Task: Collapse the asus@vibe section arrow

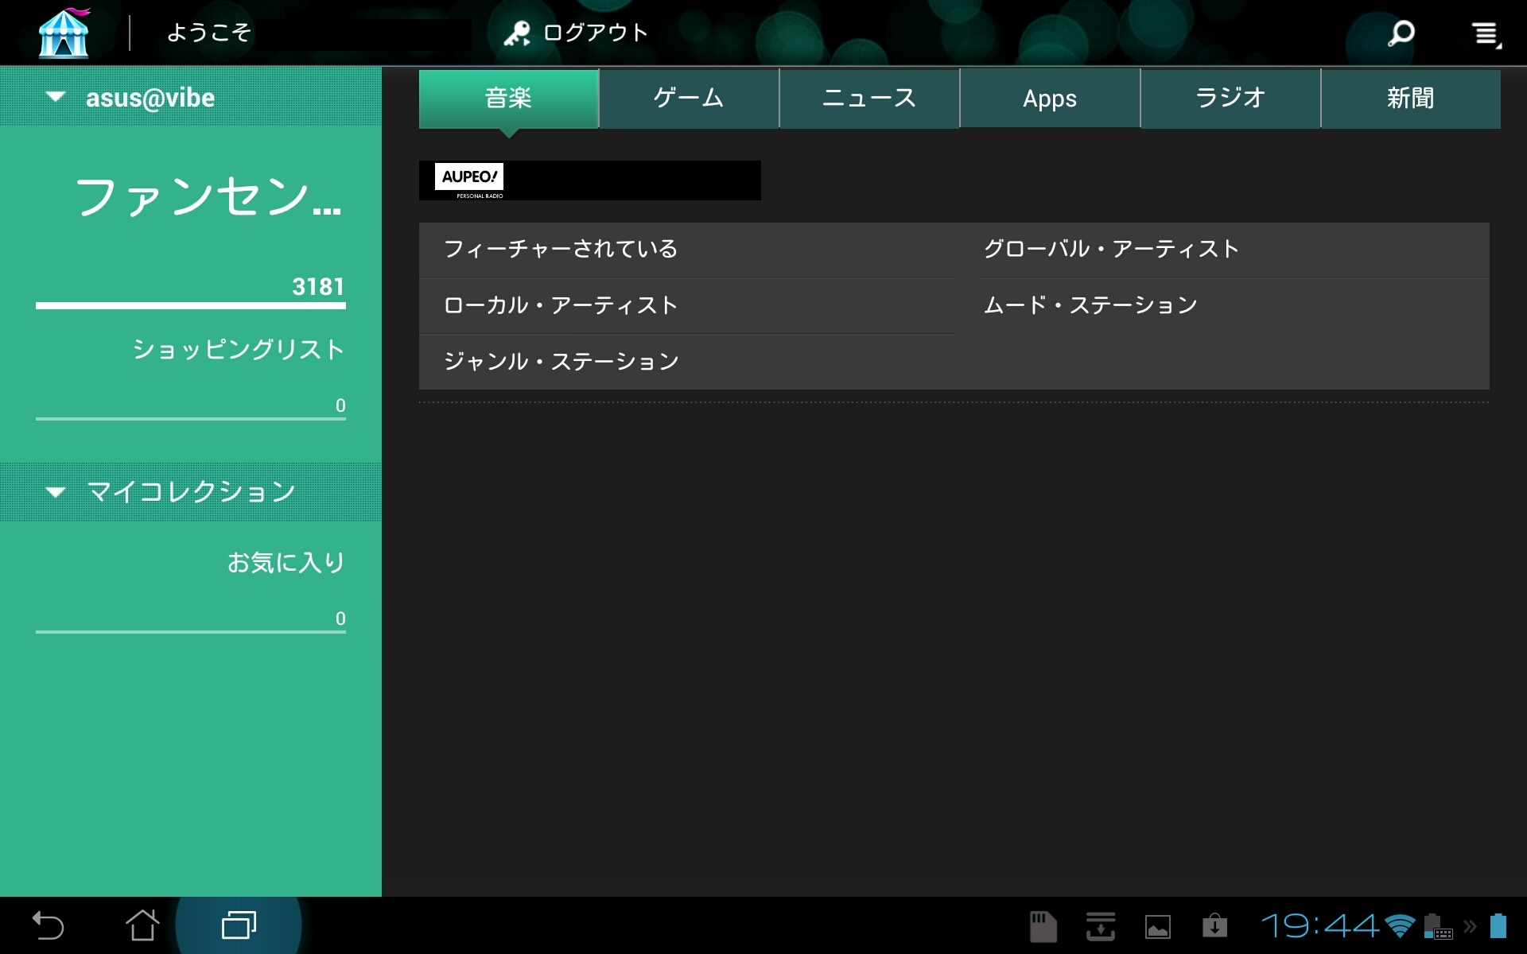Action: 55,97
